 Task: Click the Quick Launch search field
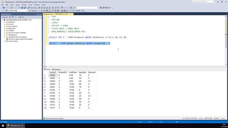[x=203, y=1]
